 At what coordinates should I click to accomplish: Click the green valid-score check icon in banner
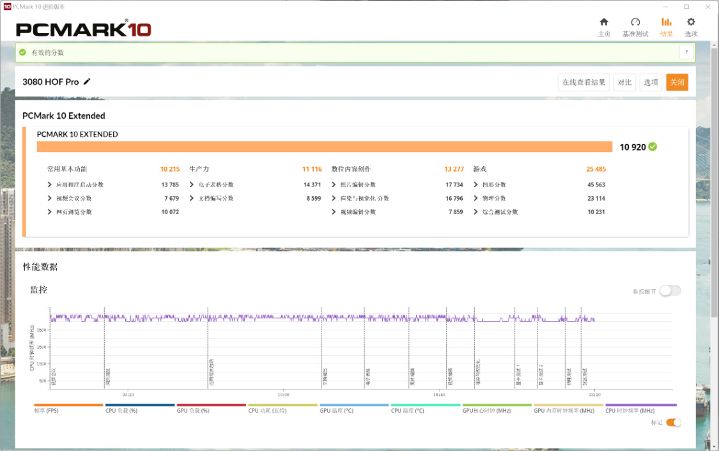pyautogui.click(x=22, y=52)
